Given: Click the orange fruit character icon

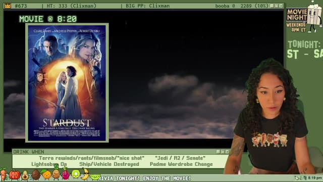Looking at the screenshot, I should click(46, 174).
